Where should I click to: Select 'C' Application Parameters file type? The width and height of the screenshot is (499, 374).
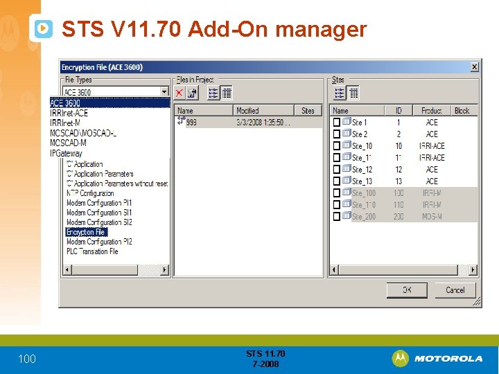tap(100, 174)
